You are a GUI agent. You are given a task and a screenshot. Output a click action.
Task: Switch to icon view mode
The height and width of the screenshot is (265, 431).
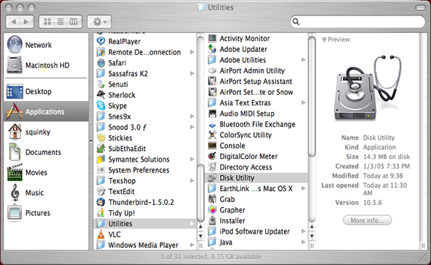[x=47, y=21]
